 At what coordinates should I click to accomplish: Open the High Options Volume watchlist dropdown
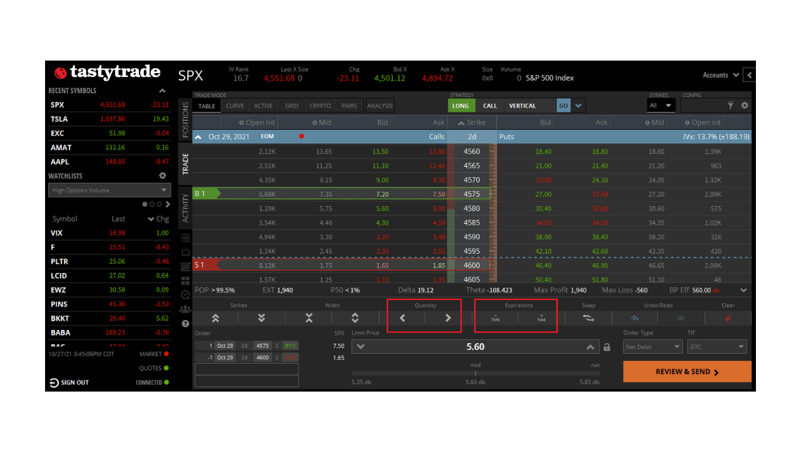(x=110, y=190)
